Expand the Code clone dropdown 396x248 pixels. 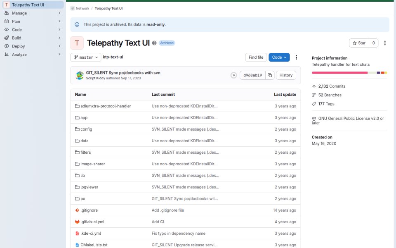click(x=279, y=57)
